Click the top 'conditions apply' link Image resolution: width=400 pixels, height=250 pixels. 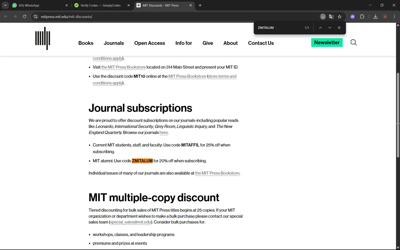(108, 58)
